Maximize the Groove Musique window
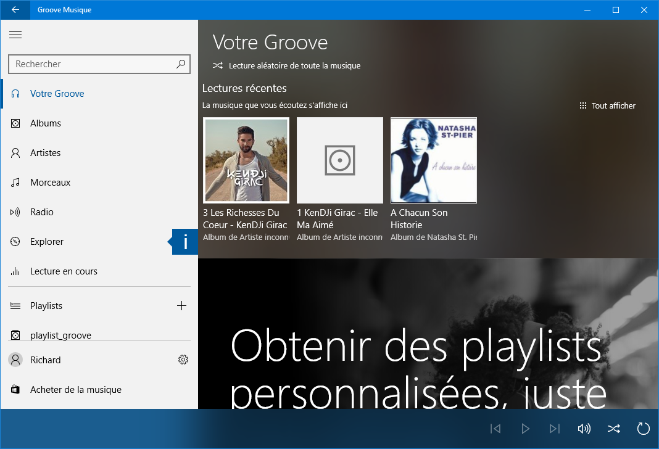The height and width of the screenshot is (449, 659). [616, 10]
